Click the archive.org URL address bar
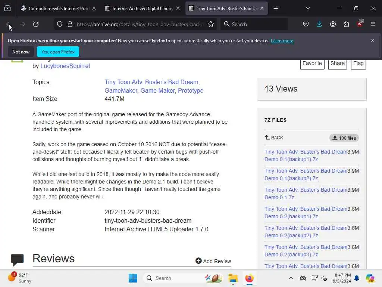This screenshot has width=382, height=287. click(x=140, y=24)
